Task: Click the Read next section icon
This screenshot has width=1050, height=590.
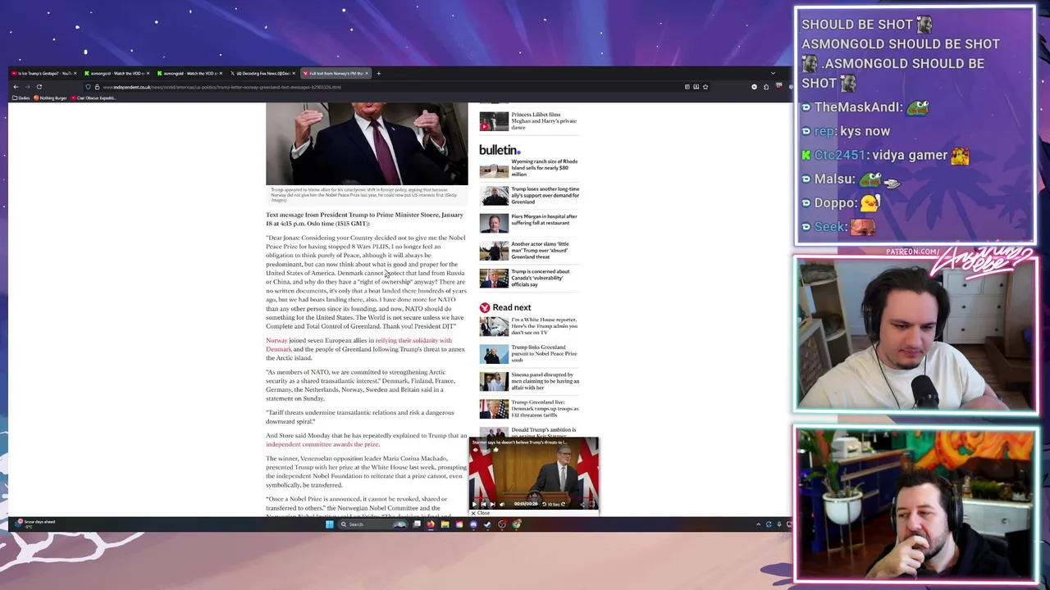Action: pos(485,307)
